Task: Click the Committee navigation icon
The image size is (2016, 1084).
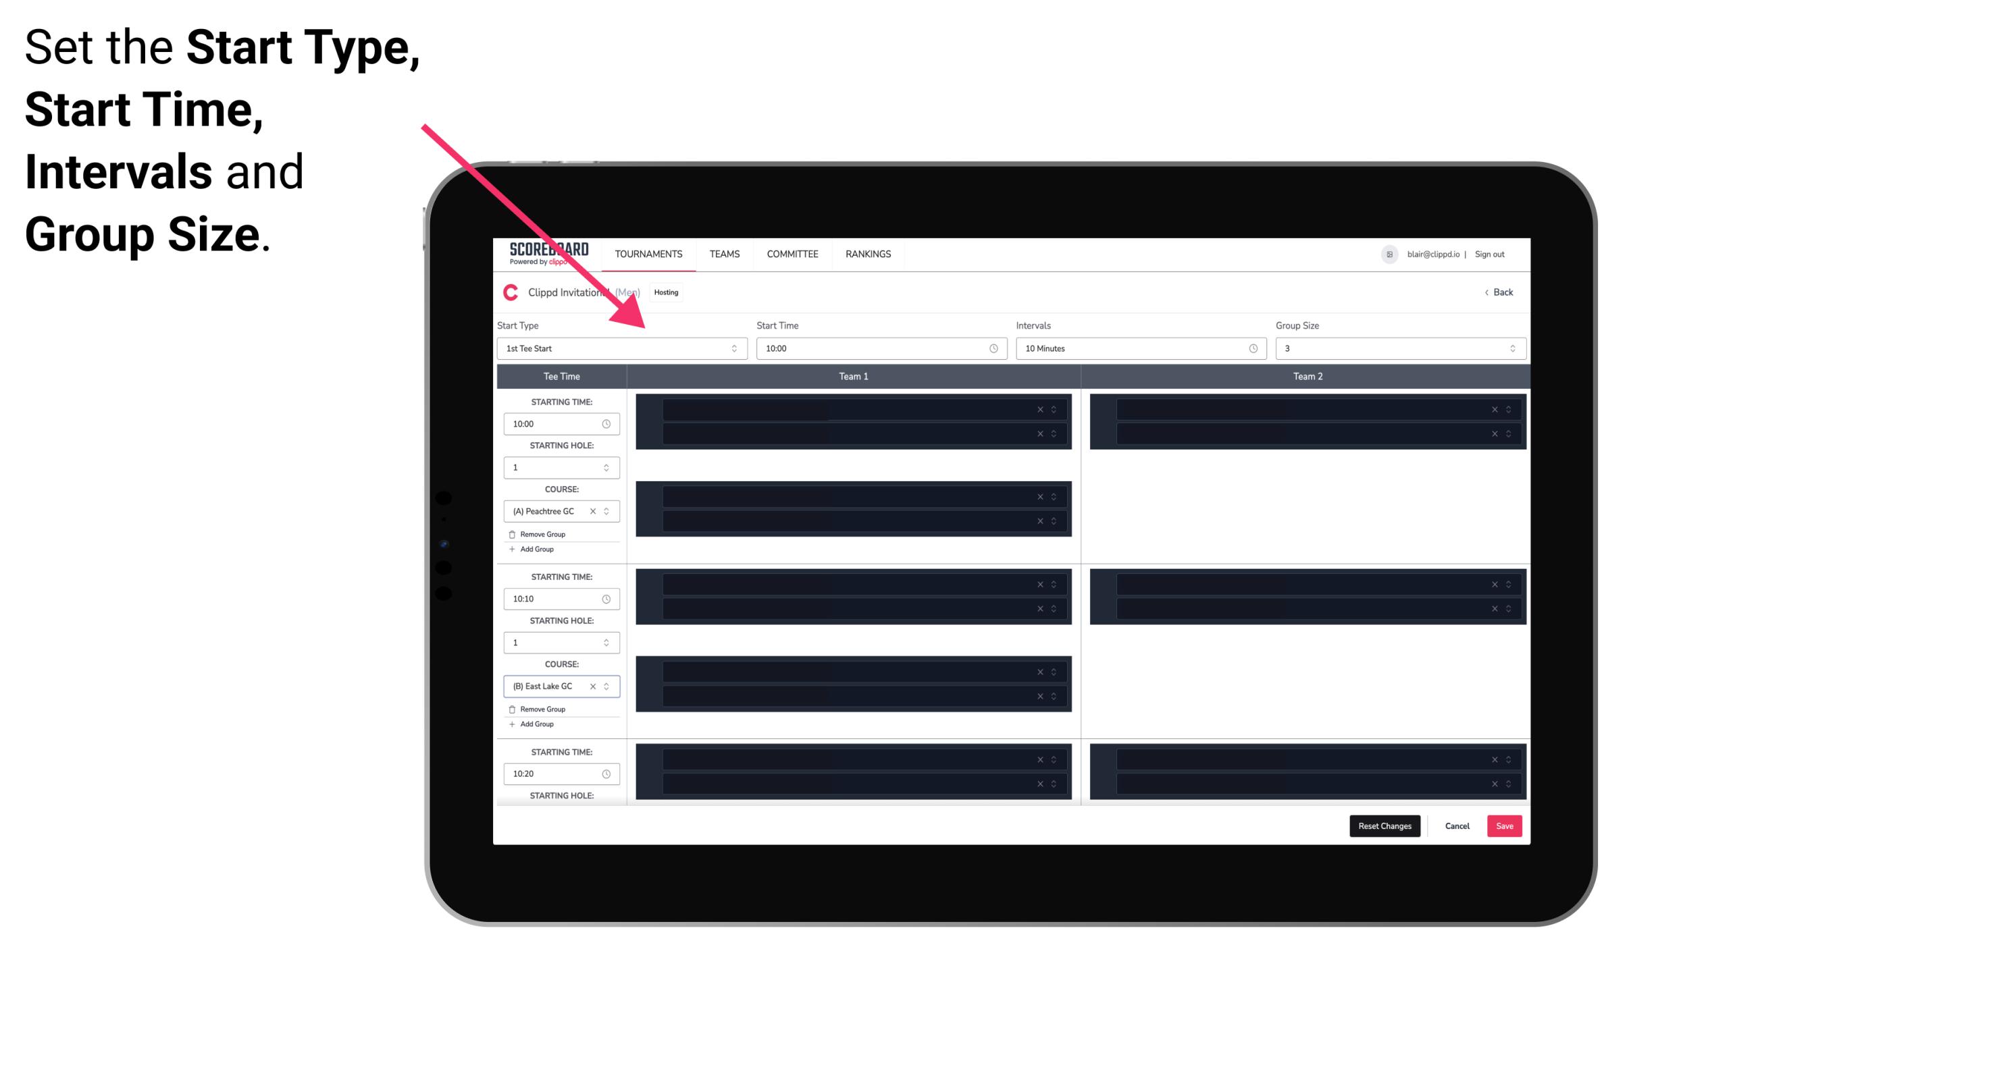Action: [790, 254]
